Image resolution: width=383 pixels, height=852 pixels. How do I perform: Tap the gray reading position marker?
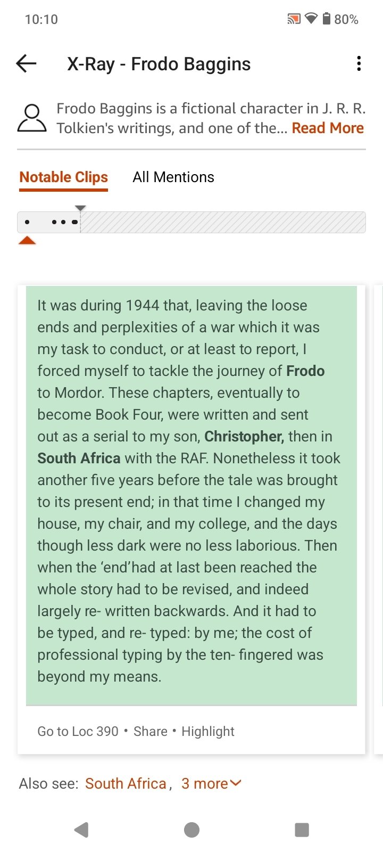(x=80, y=208)
